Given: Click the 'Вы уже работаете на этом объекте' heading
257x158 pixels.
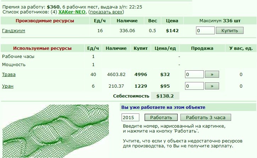Looking at the screenshot, I should pyautogui.click(x=163, y=107).
